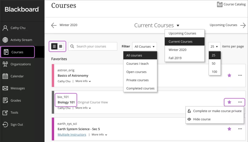Choose Private courses filter option
This screenshot has height=142, width=248.
pos(140,80)
